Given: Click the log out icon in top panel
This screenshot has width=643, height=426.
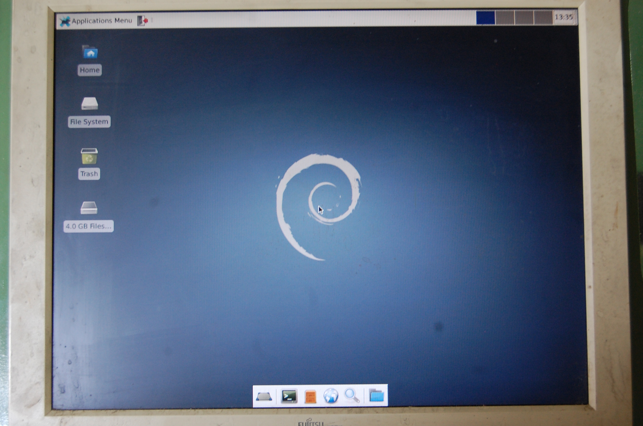Looking at the screenshot, I should (143, 21).
